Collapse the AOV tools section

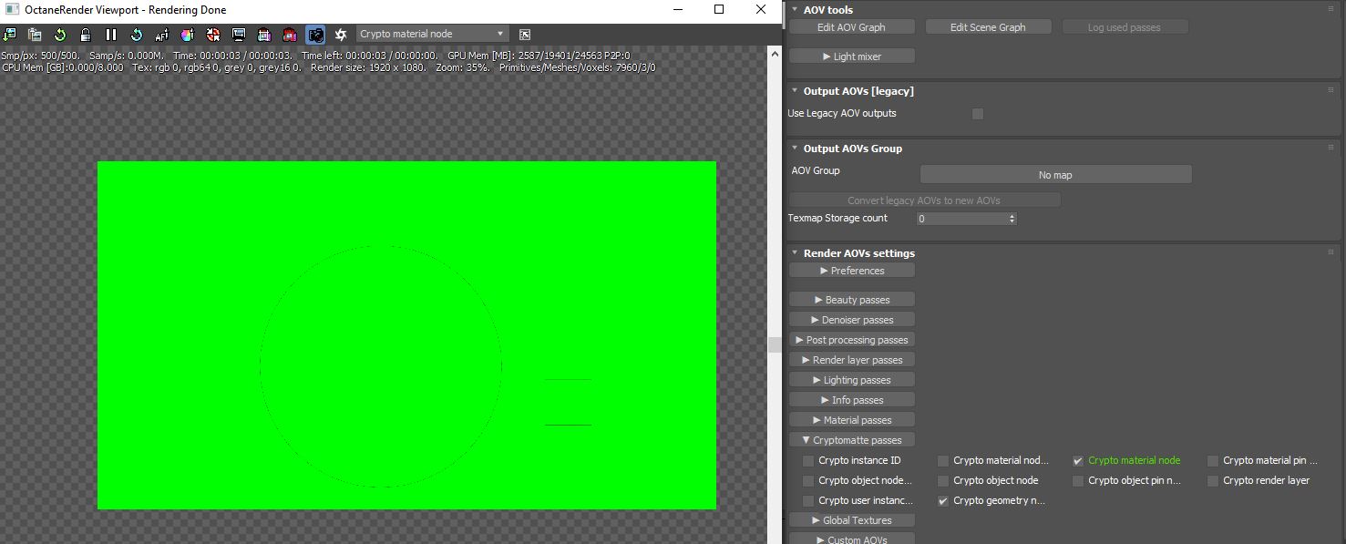[x=795, y=10]
